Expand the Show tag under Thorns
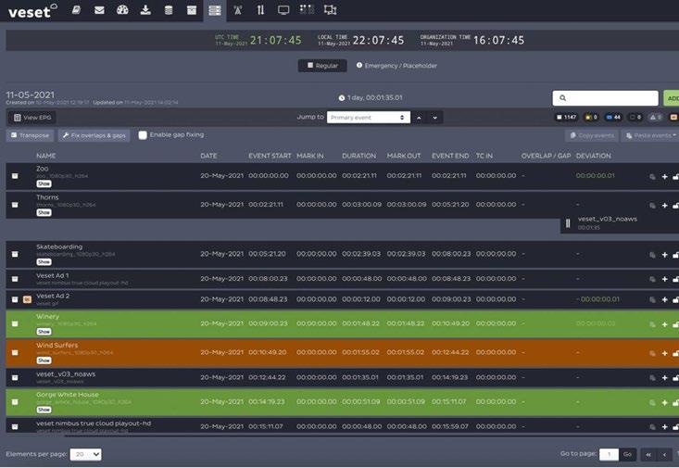The height and width of the screenshot is (468, 679). coord(44,212)
